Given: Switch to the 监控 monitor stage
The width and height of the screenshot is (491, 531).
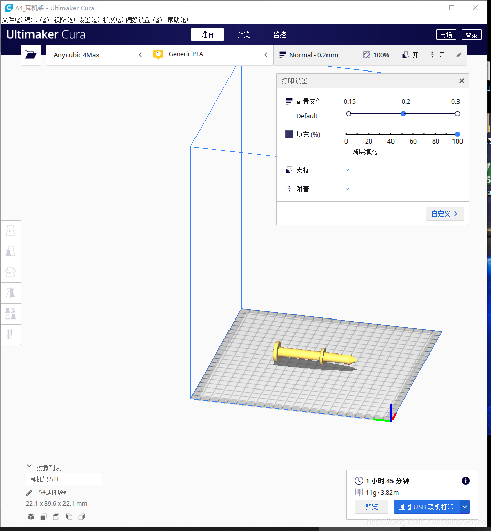Looking at the screenshot, I should pyautogui.click(x=280, y=34).
